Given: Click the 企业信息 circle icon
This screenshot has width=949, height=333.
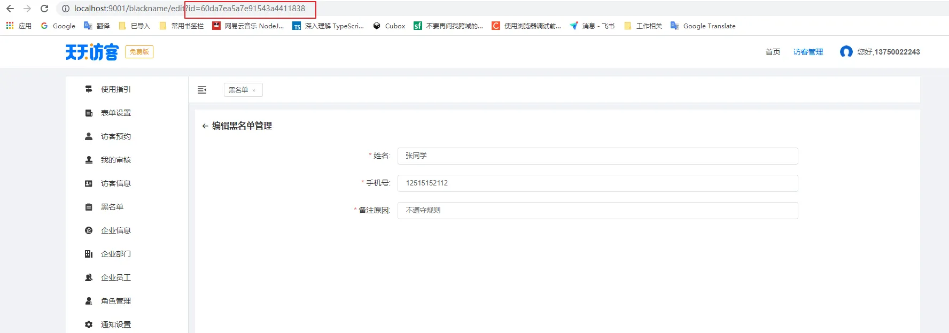Looking at the screenshot, I should click(x=89, y=230).
